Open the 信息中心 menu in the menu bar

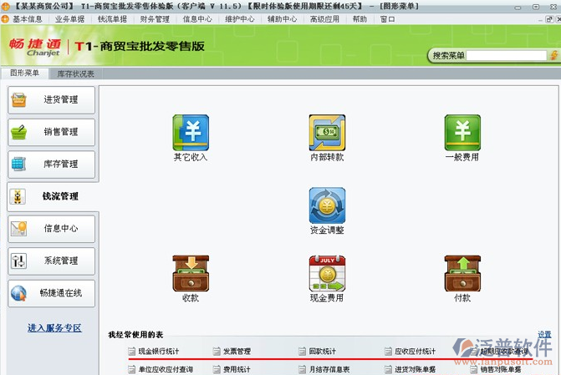pyautogui.click(x=197, y=19)
